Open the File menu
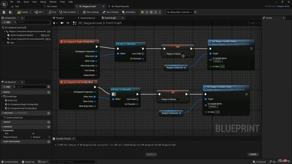The width and height of the screenshot is (292, 164). (11, 2)
